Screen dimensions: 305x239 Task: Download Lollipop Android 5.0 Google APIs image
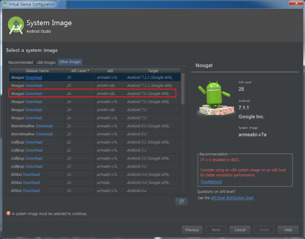(x=34, y=158)
